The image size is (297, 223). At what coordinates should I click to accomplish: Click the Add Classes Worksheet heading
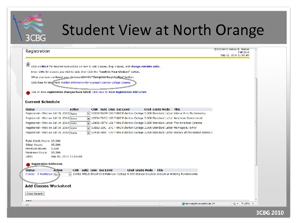48,186
